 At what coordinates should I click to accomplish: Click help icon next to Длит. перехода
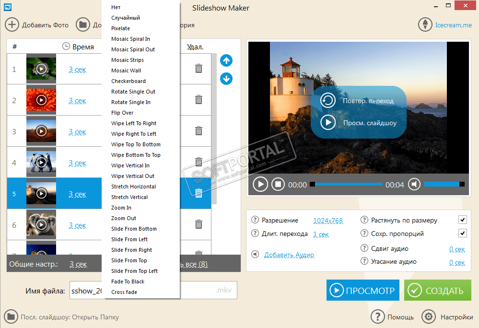pos(255,234)
